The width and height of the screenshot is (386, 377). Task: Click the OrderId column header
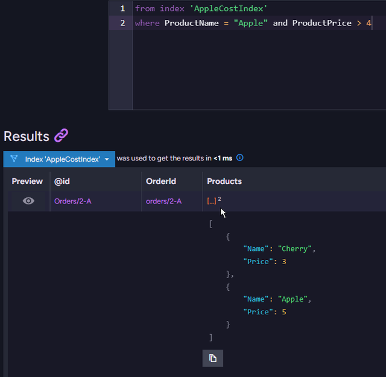point(160,181)
